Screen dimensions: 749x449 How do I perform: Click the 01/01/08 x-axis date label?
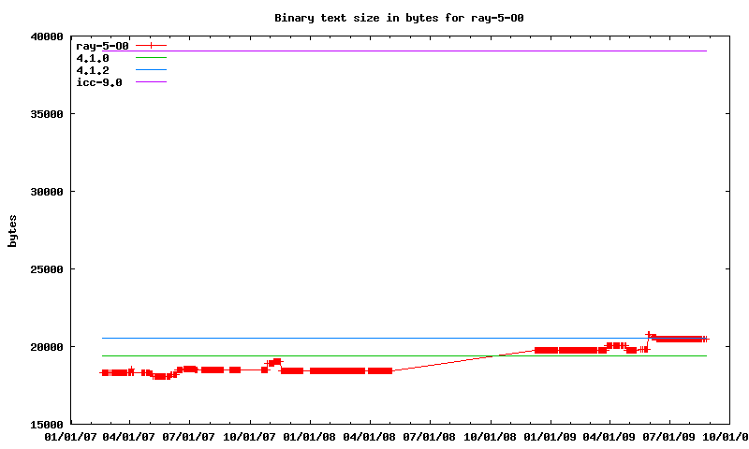(310, 436)
